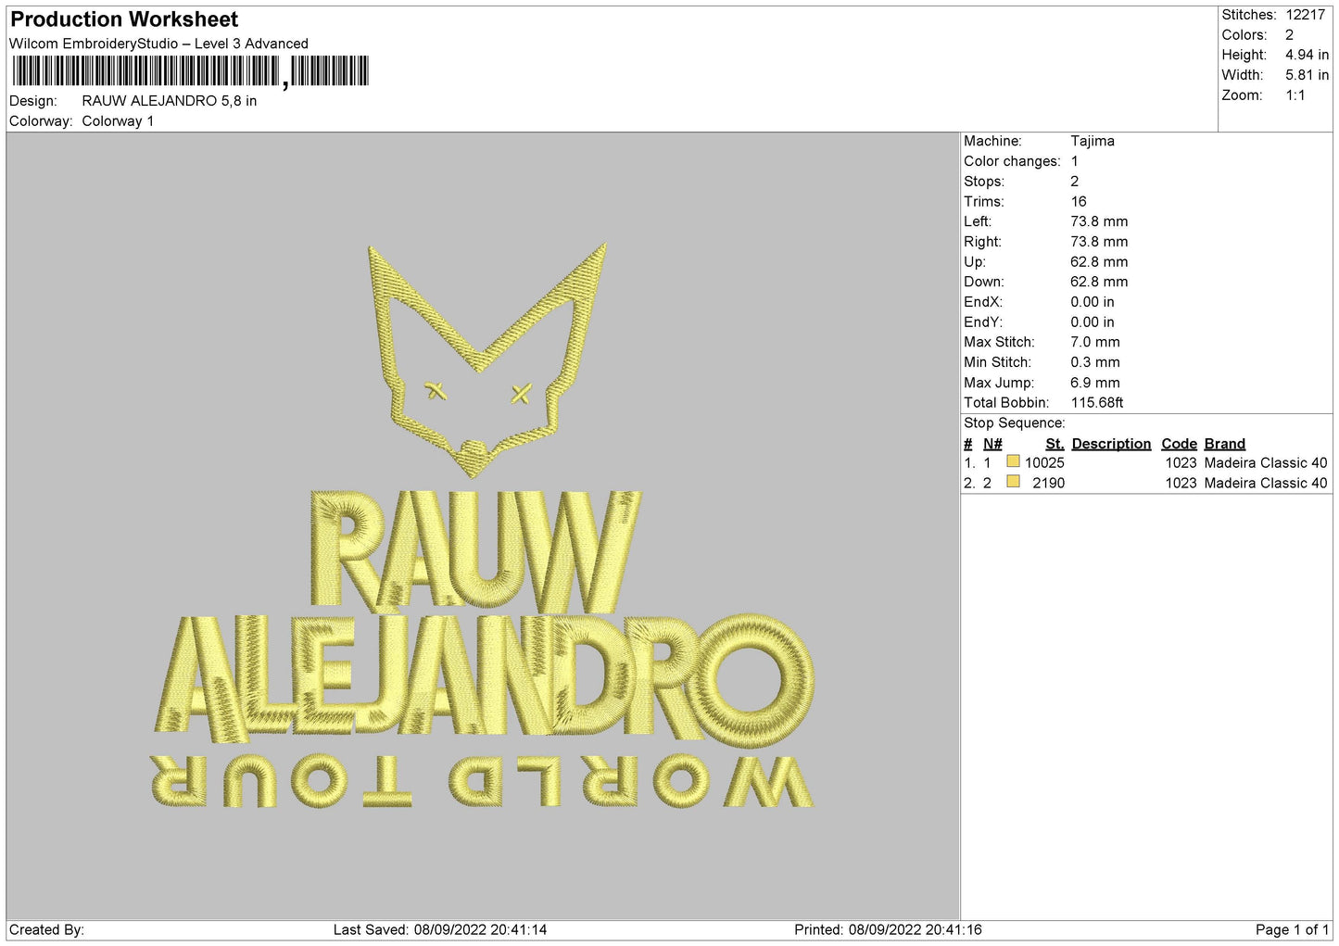Click the barcode under the worksheet title
Screen dimensions: 1339x946
[191, 71]
